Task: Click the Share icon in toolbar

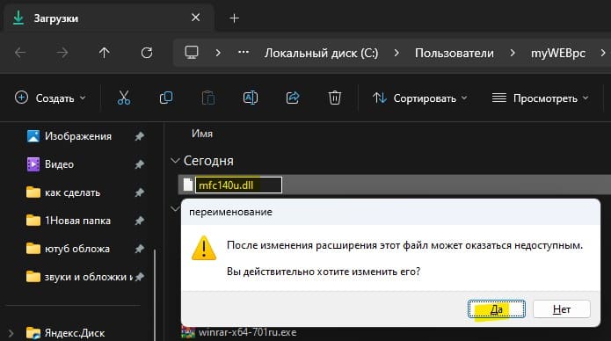Action: [293, 98]
